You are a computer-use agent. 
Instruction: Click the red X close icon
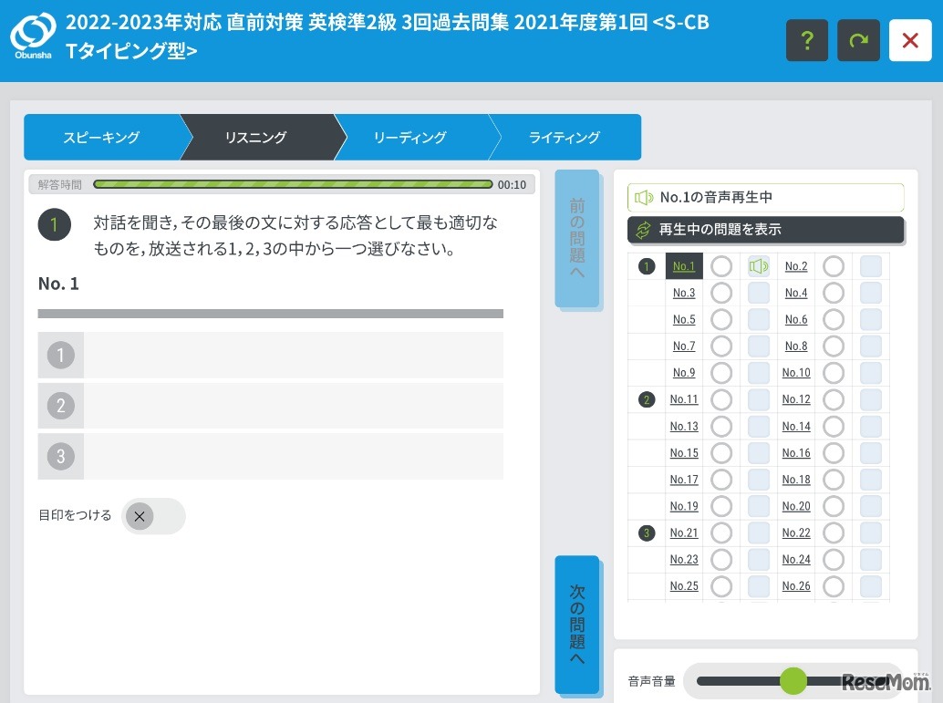pyautogui.click(x=909, y=40)
